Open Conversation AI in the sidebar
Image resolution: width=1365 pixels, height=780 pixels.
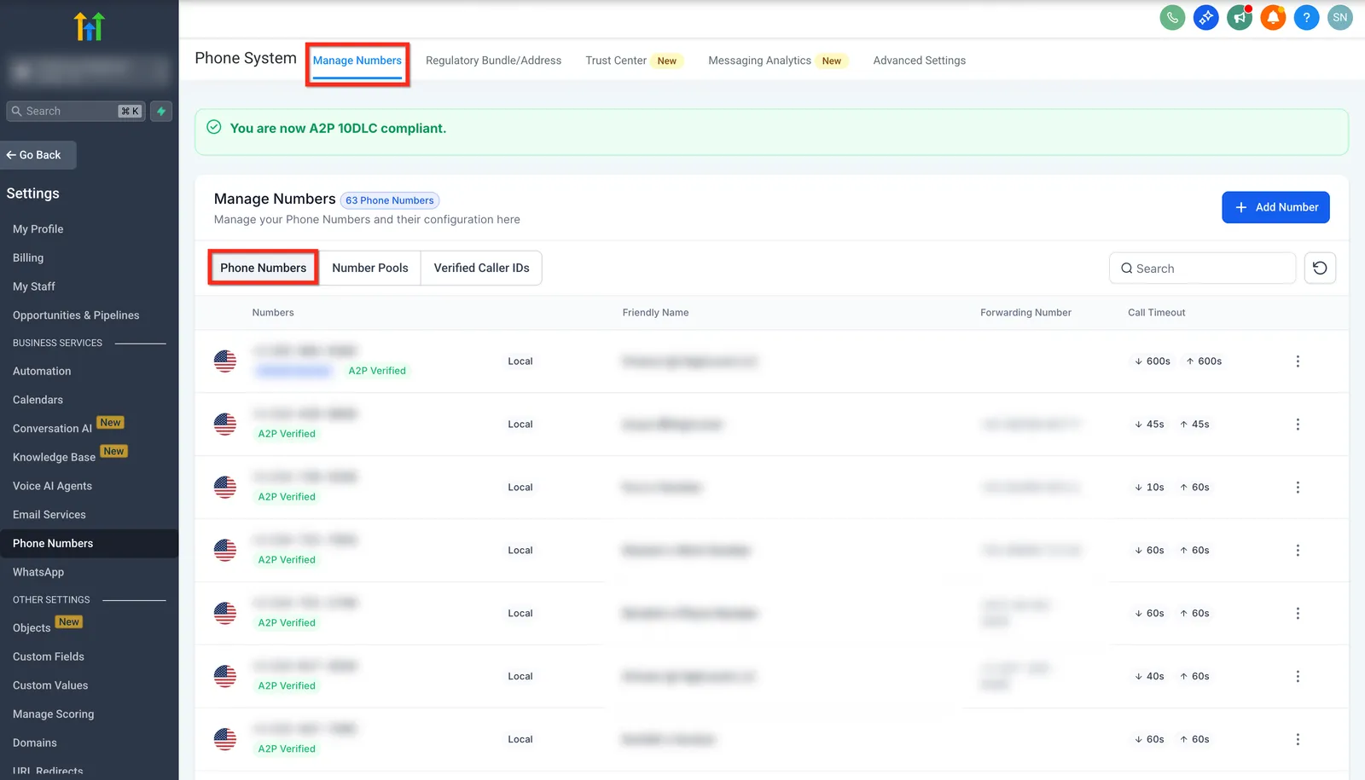[x=53, y=429]
